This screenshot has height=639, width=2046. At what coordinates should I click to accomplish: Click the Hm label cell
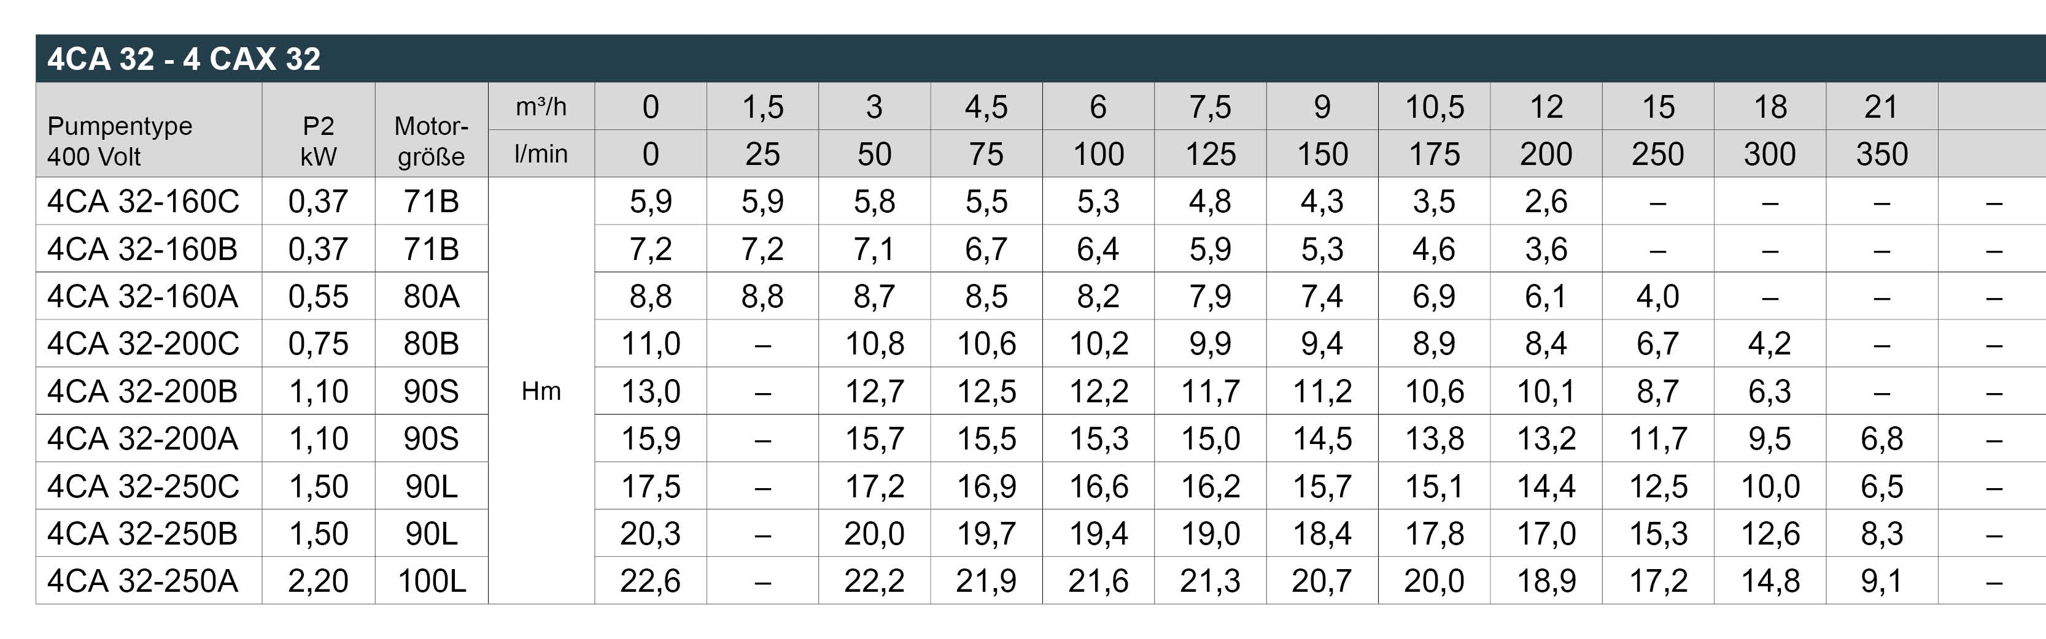click(541, 391)
